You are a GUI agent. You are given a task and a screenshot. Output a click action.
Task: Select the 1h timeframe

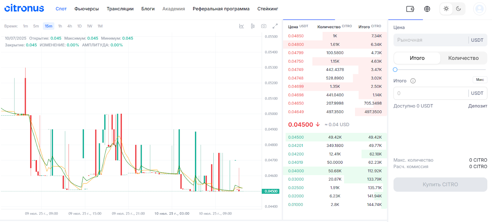click(x=60, y=26)
